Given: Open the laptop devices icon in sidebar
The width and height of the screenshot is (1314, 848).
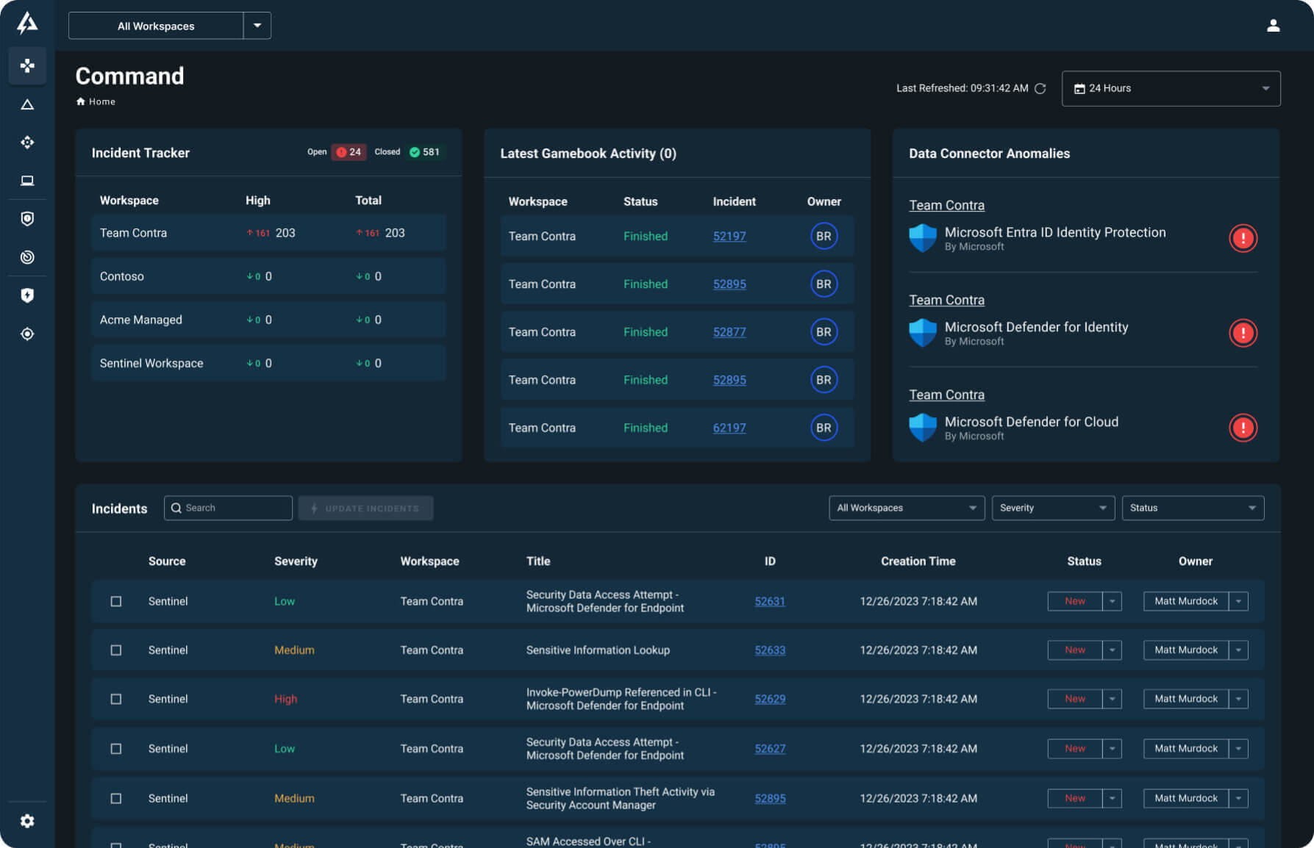Looking at the screenshot, I should coord(27,181).
